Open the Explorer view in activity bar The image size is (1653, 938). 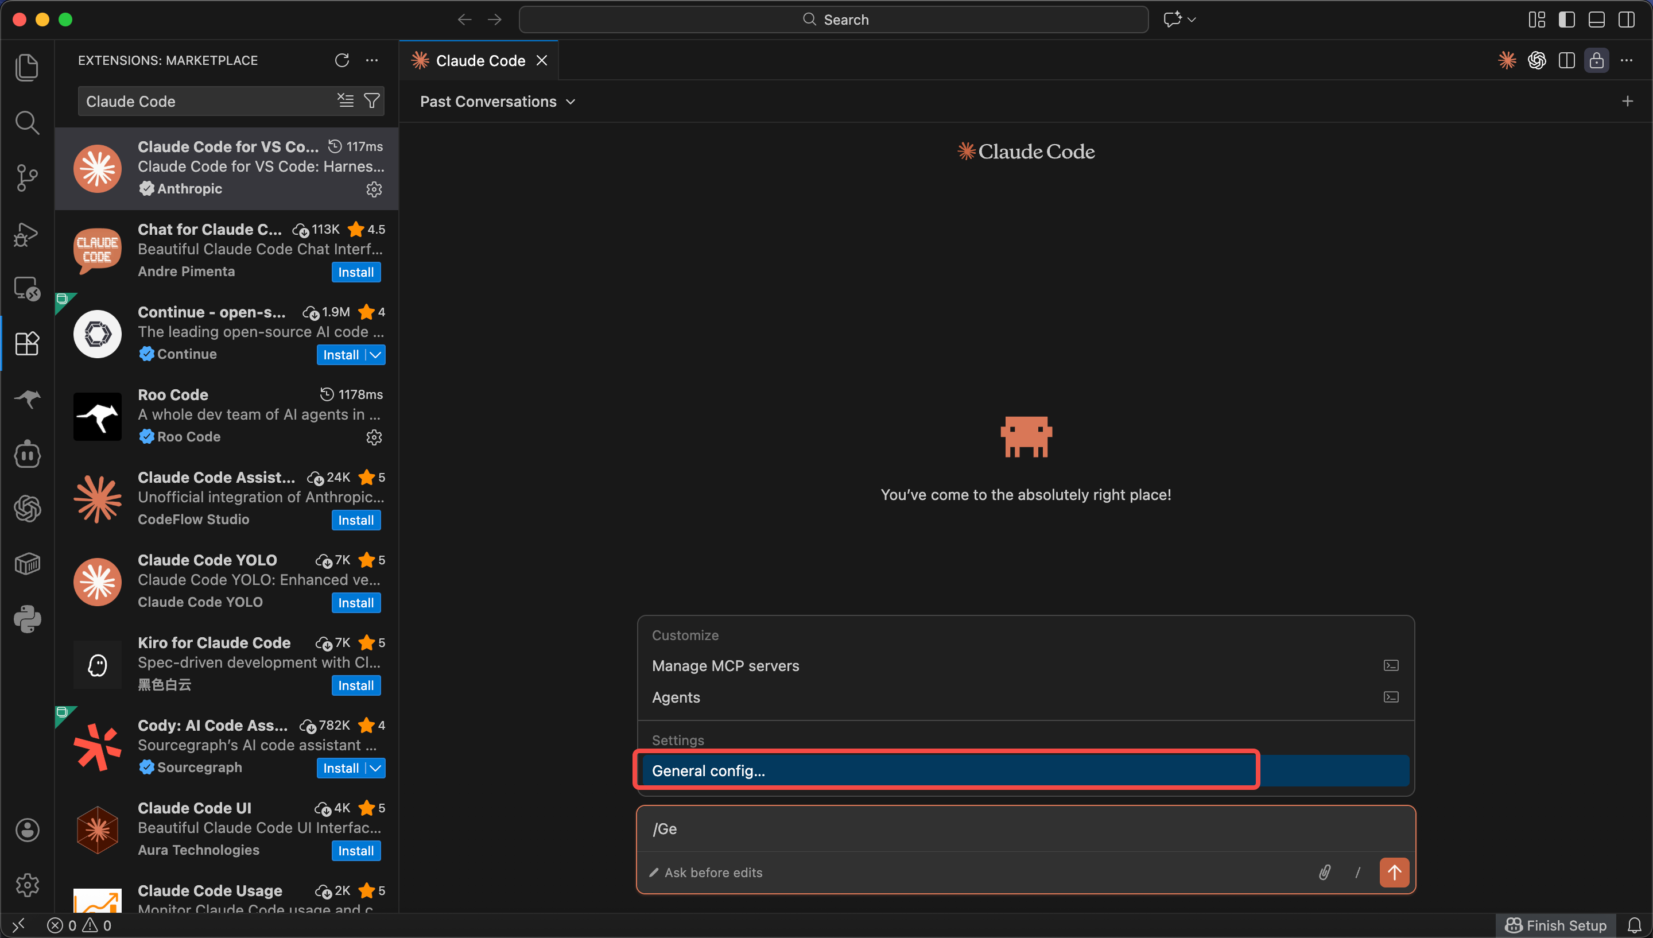pyautogui.click(x=27, y=68)
